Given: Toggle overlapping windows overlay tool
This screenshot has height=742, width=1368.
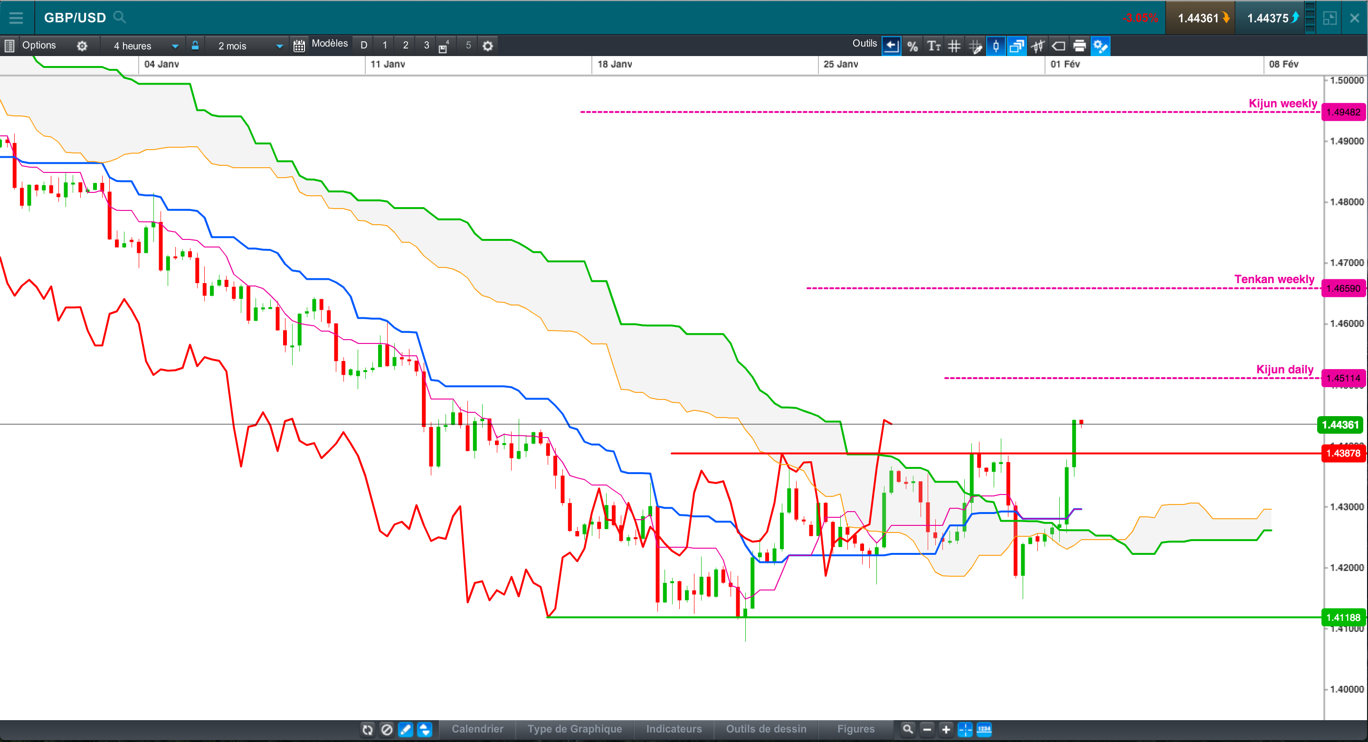Looking at the screenshot, I should tap(1016, 46).
